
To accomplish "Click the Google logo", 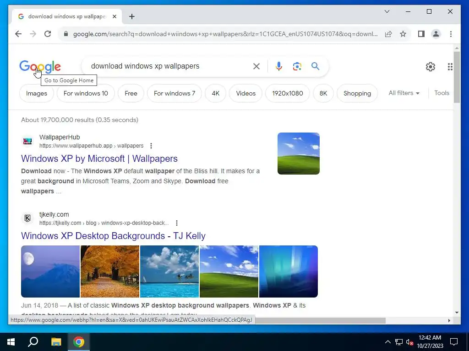I will [40, 67].
